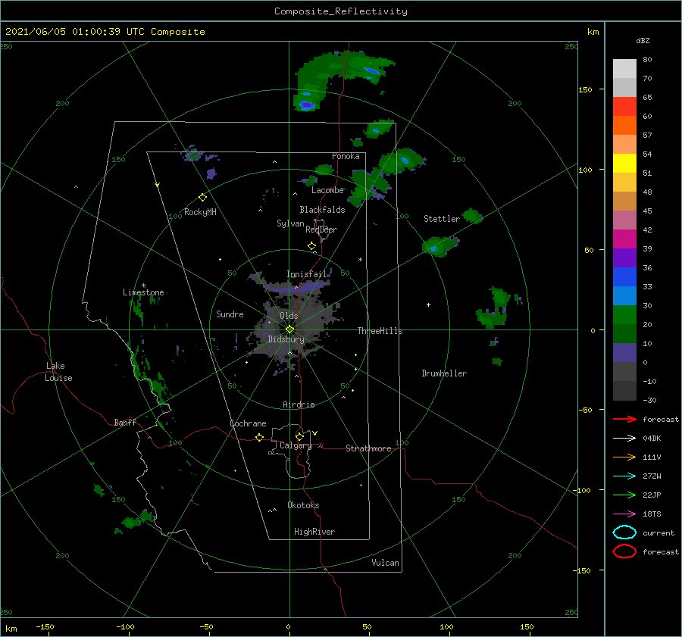Image resolution: width=682 pixels, height=637 pixels.
Task: Click the Cochrane town label
Action: click(248, 423)
